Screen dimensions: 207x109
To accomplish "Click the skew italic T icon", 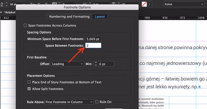I will click(114, 4).
